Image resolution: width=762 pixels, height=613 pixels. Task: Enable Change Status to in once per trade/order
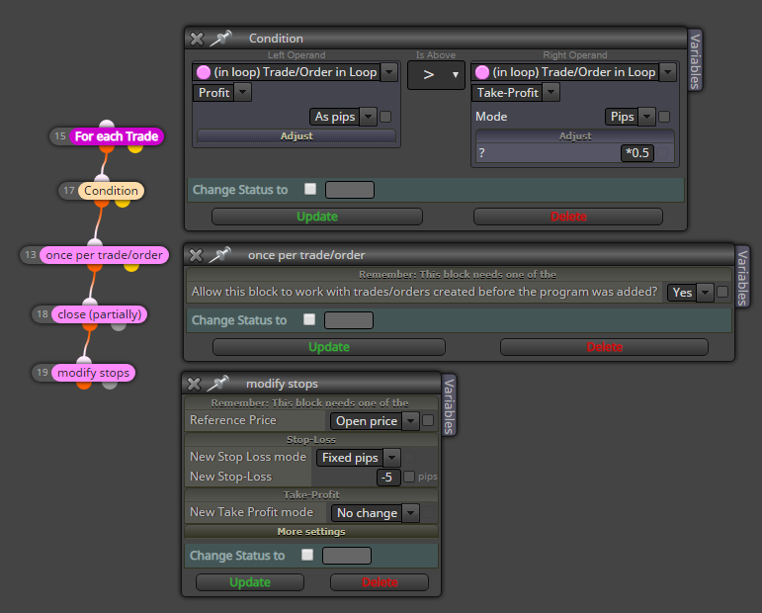(309, 319)
